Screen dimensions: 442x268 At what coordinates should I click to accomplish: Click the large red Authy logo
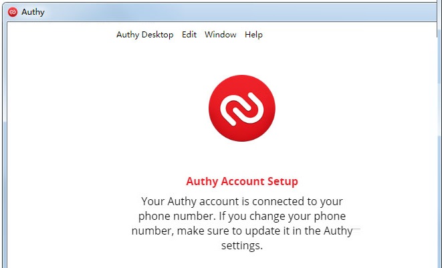tap(242, 108)
